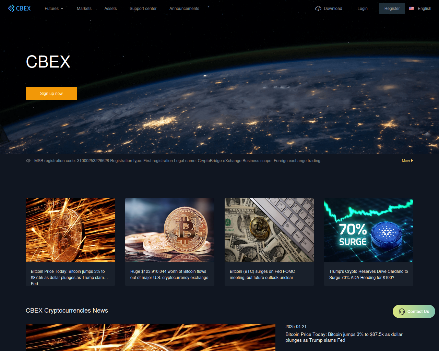Click the large CBEX hero title
The width and height of the screenshot is (439, 351).
[48, 62]
